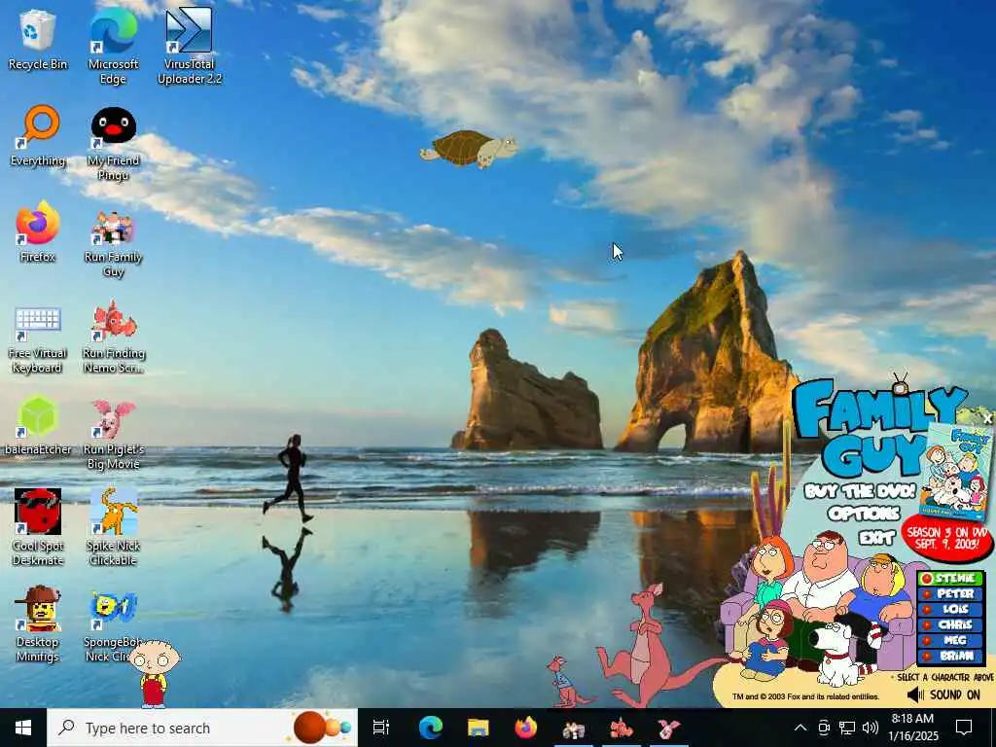Open the Windows Start menu
Image resolution: width=996 pixels, height=747 pixels.
pos(23,728)
